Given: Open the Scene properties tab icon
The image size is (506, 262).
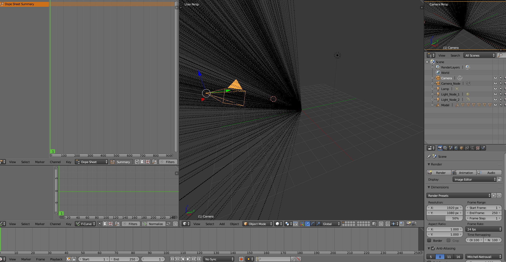Looking at the screenshot, I should [x=451, y=148].
